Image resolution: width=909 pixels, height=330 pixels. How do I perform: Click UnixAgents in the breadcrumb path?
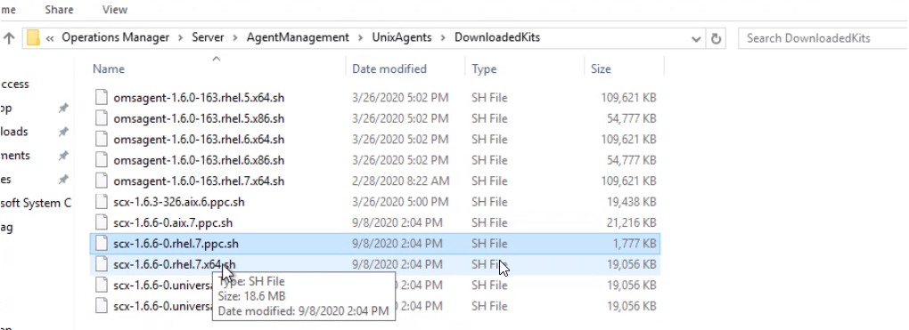[x=402, y=37]
